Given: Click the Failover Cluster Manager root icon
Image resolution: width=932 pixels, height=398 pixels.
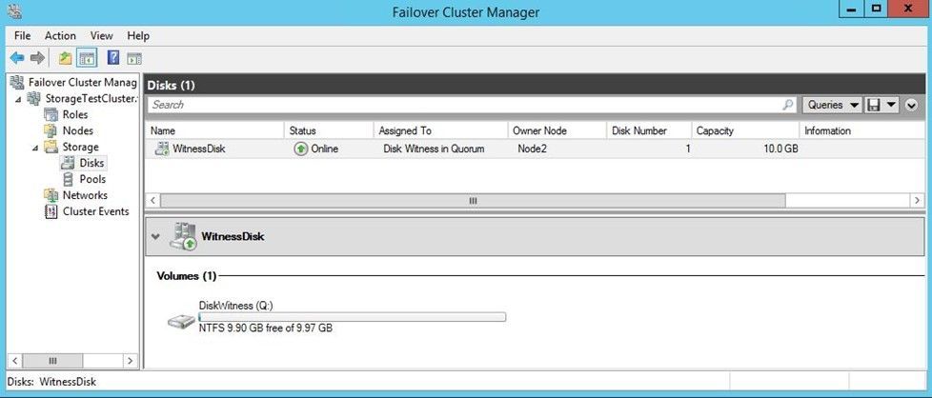Looking at the screenshot, I should 17,83.
